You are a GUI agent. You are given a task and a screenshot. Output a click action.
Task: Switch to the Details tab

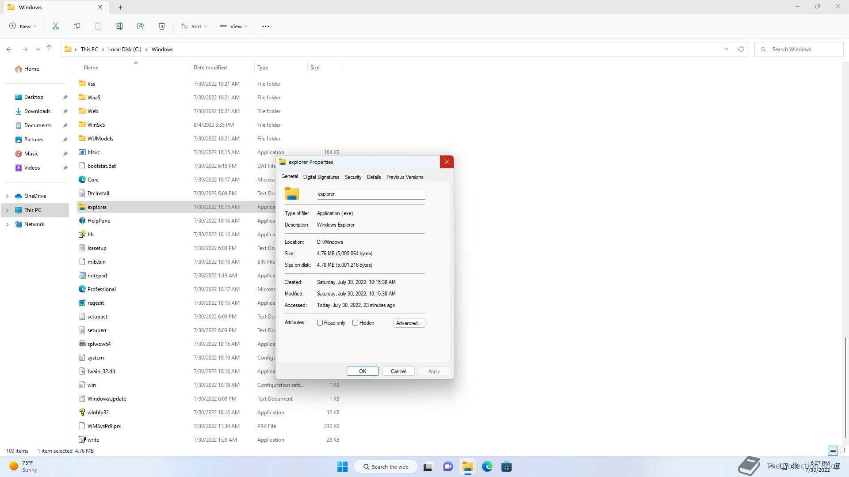click(374, 177)
